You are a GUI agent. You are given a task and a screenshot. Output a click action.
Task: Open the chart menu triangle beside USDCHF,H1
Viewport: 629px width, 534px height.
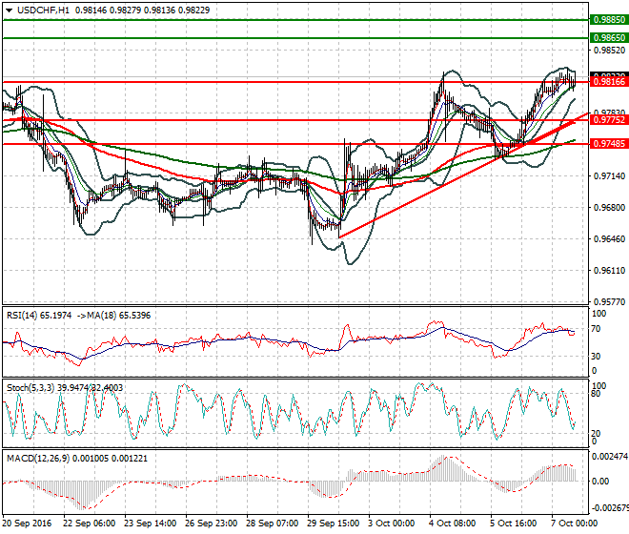point(9,10)
